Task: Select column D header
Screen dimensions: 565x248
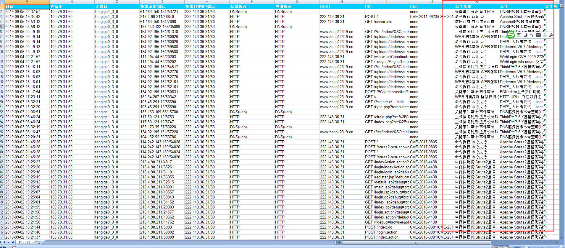Action: [x=162, y=2]
